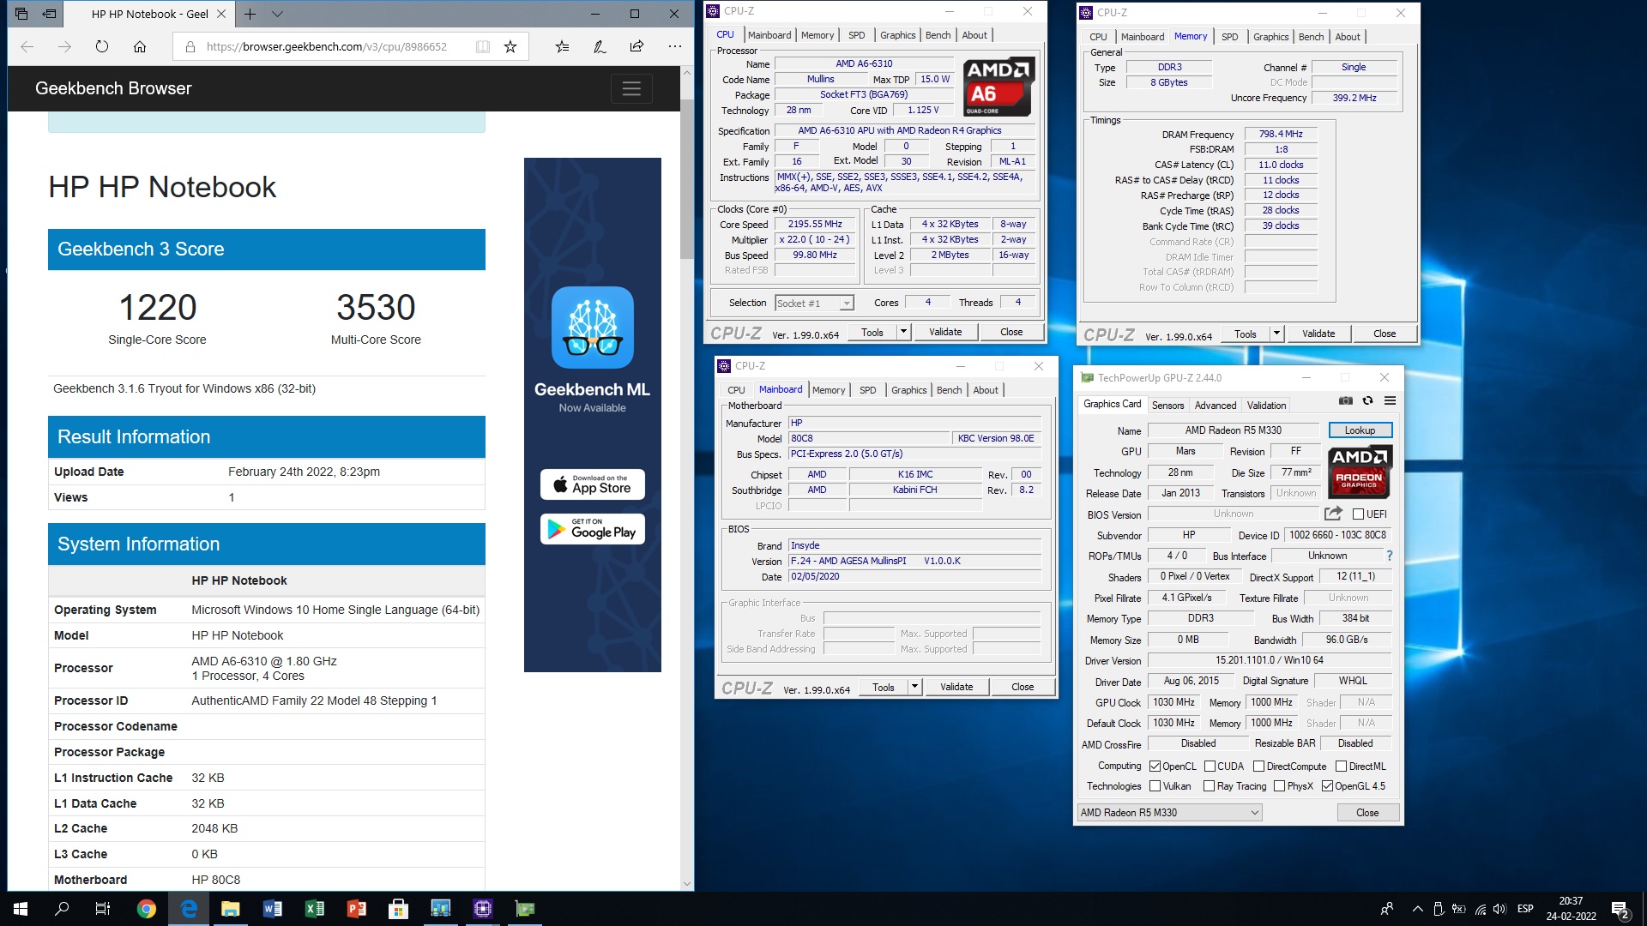Click the share page icon

(636, 47)
